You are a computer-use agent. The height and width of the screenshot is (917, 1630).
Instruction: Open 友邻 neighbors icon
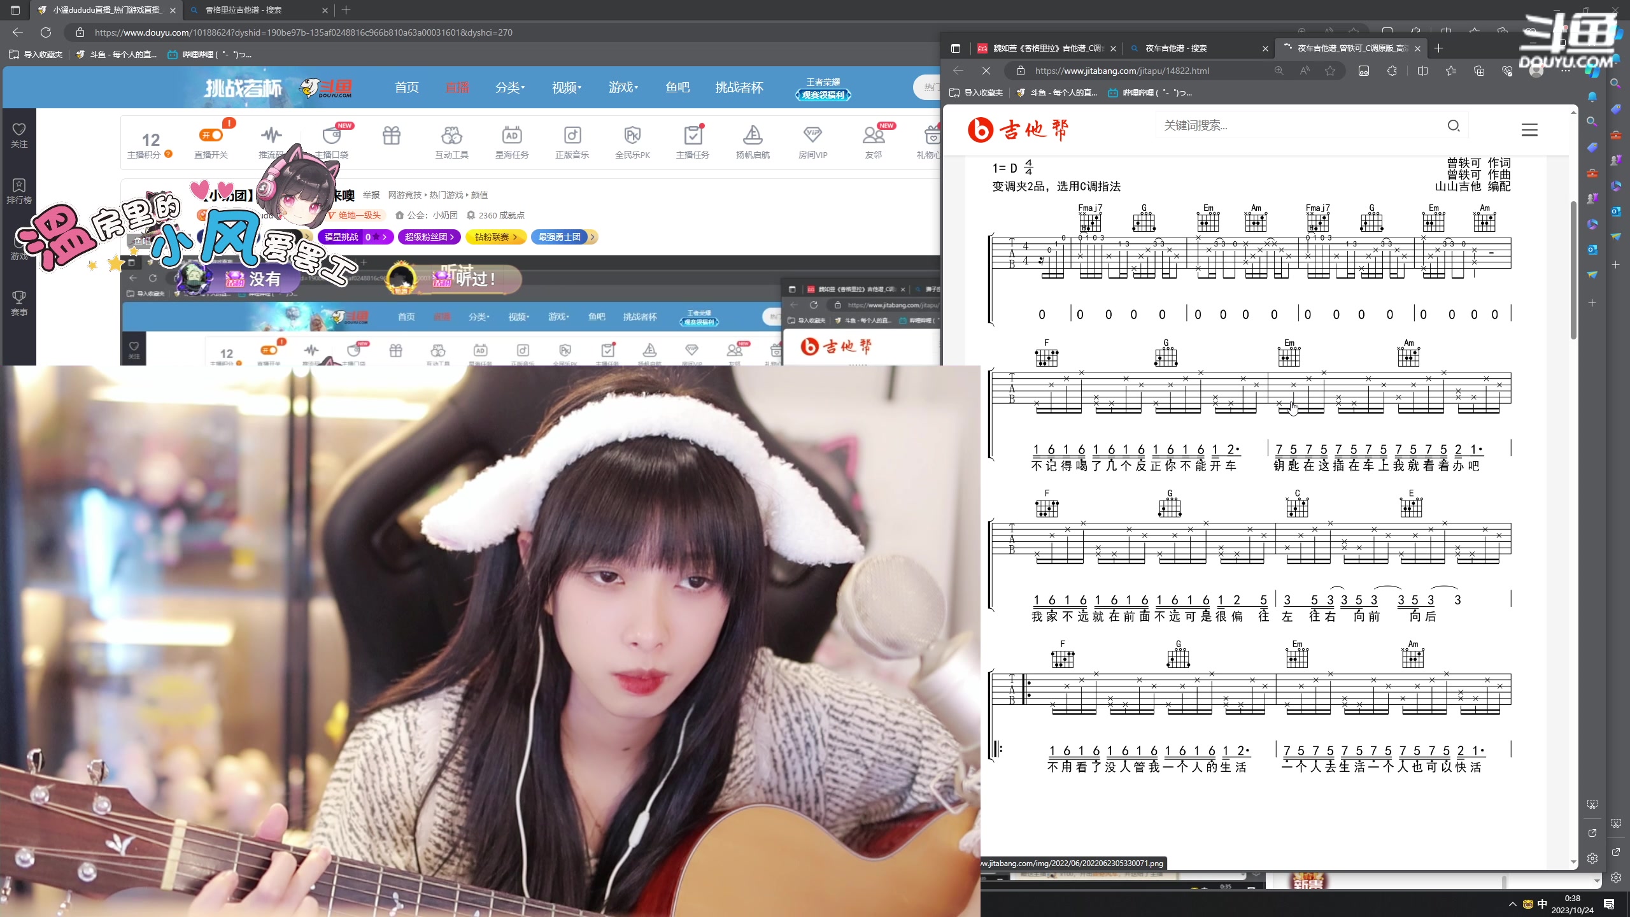pos(873,135)
